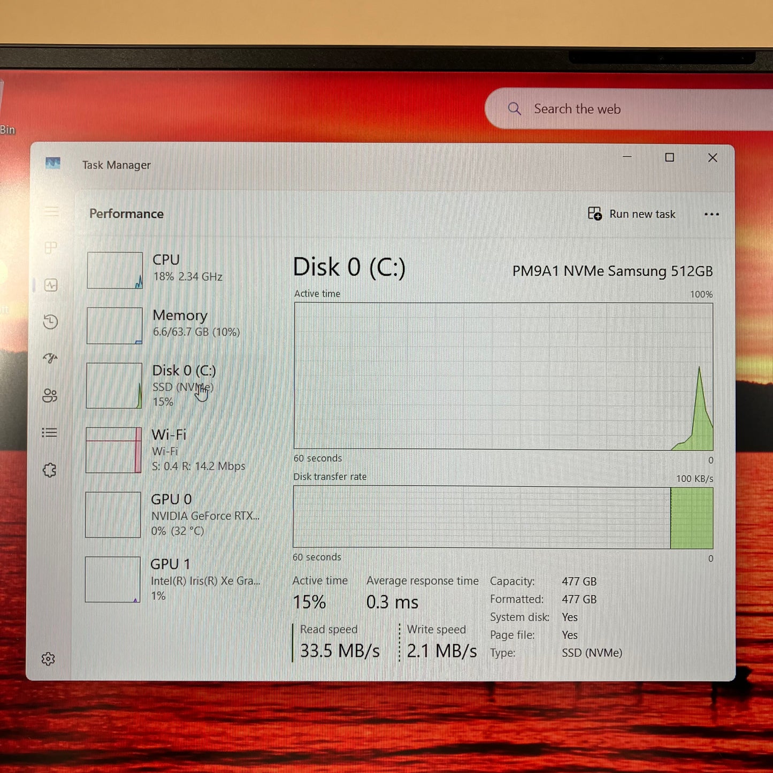Open the more options menu
Viewport: 773px width, 773px height.
[x=711, y=214]
